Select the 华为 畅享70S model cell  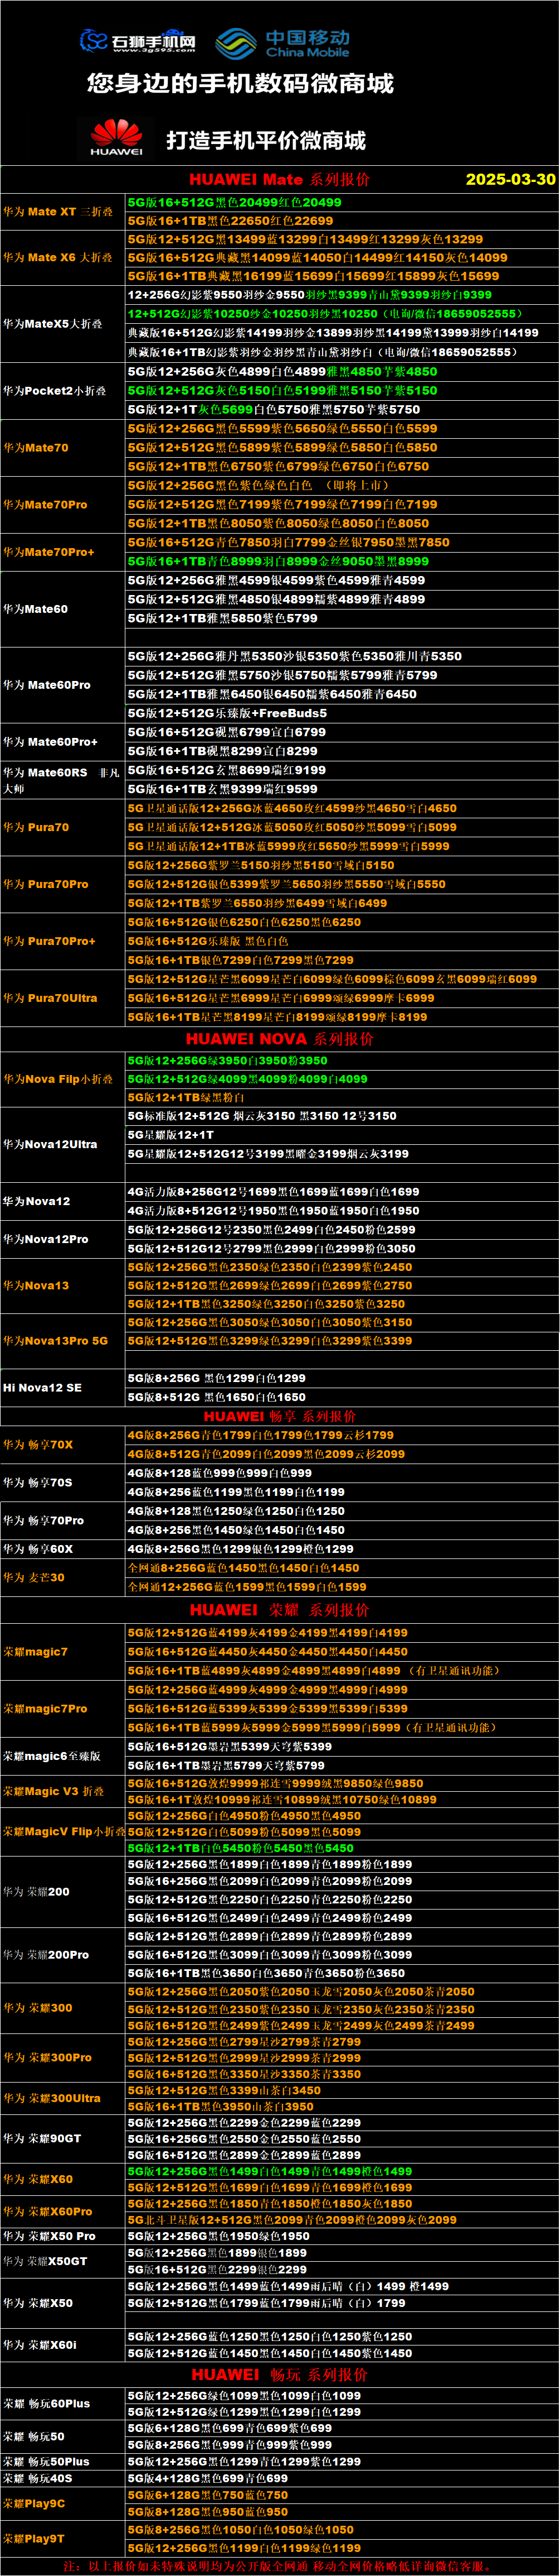coord(63,1484)
